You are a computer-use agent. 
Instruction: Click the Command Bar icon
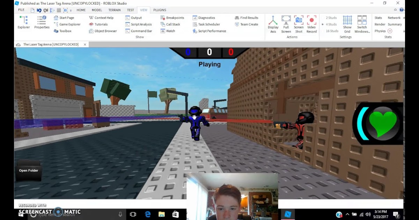[x=127, y=31]
